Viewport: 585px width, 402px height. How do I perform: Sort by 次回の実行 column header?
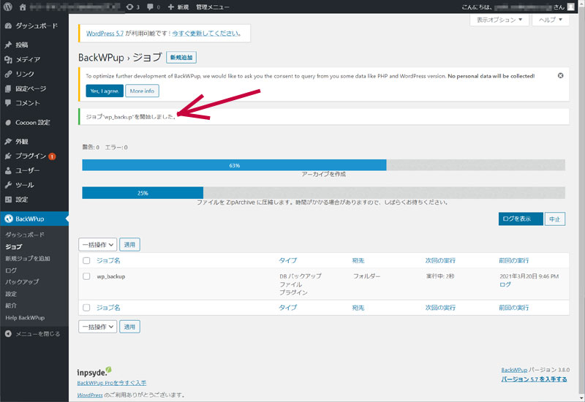pos(441,261)
